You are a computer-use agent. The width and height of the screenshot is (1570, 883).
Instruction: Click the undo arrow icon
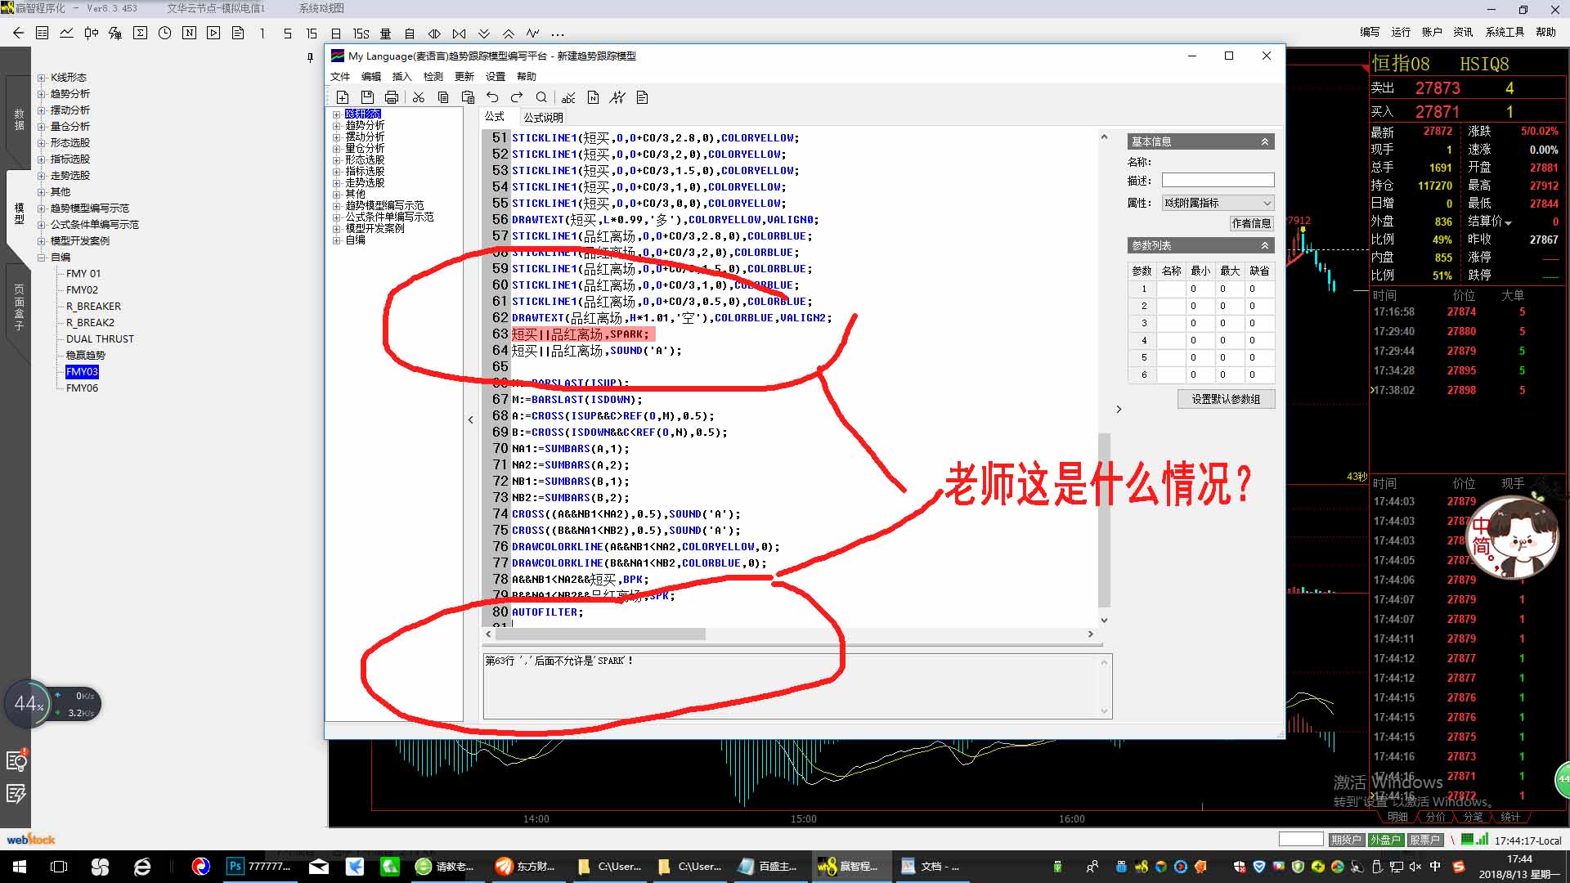point(492,97)
